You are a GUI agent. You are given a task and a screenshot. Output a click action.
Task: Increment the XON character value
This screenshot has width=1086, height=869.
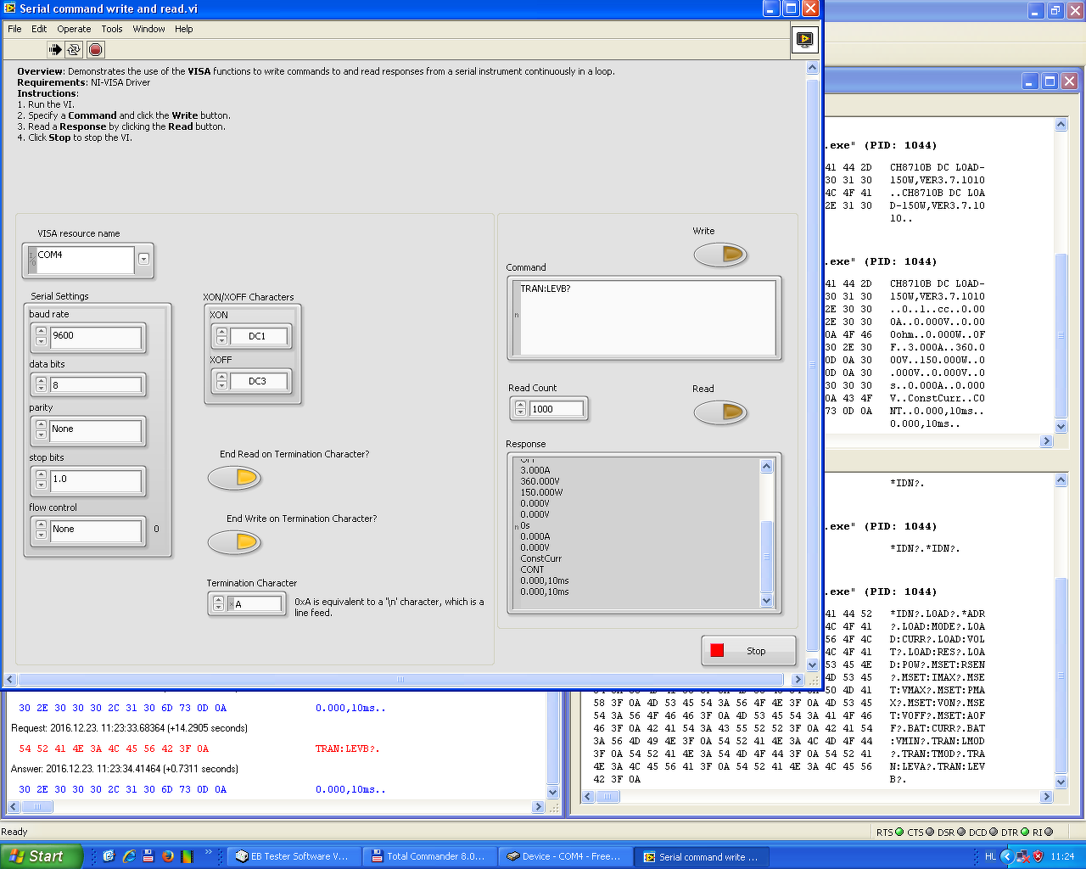tap(222, 333)
